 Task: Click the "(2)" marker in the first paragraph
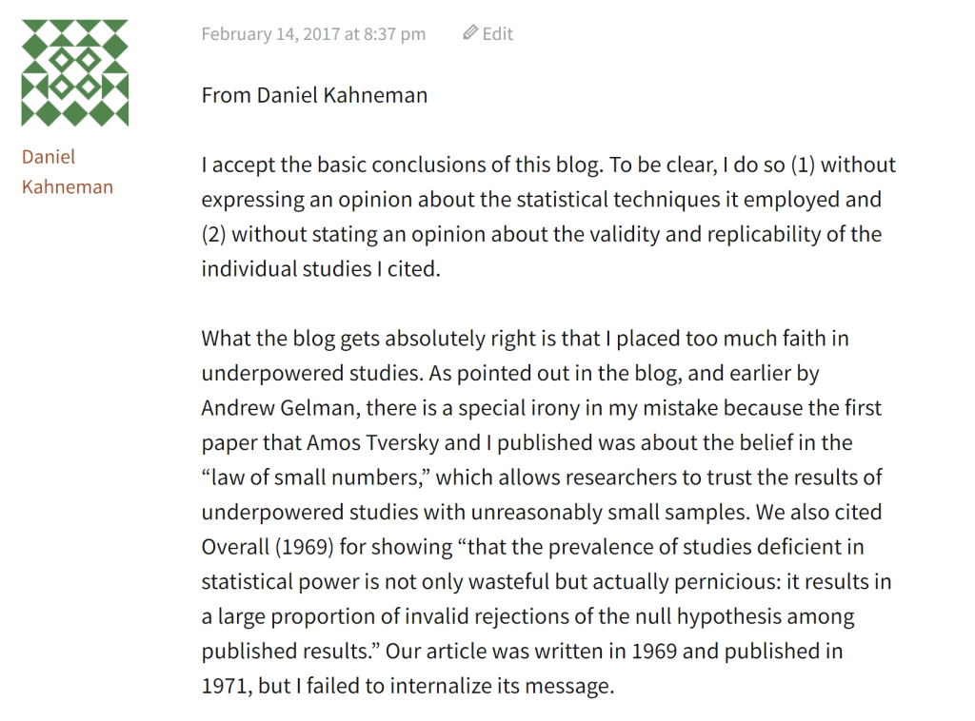213,234
